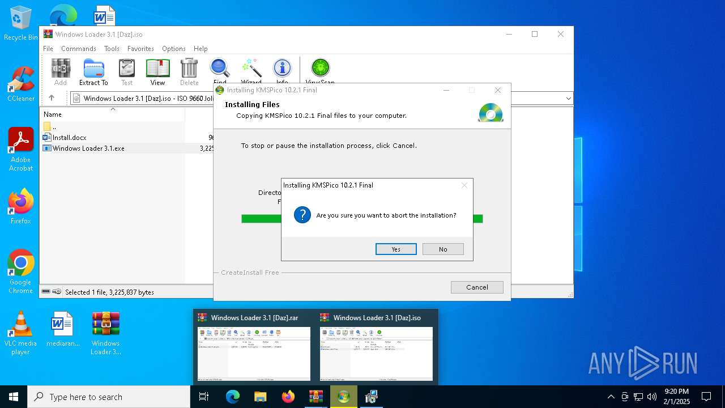
Task: Open the Tools menu in WinRAR
Action: pyautogui.click(x=112, y=49)
